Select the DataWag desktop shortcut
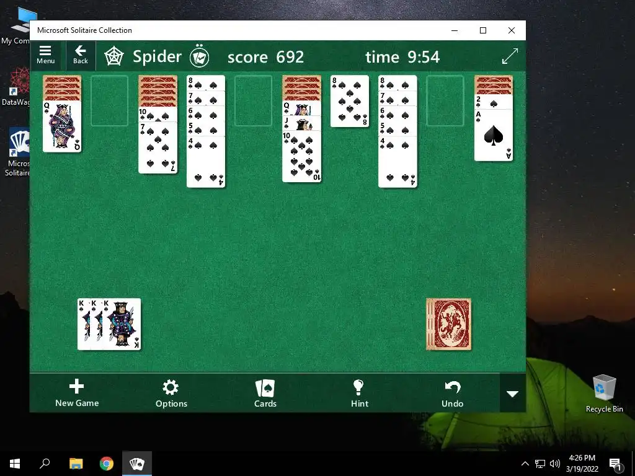 coord(16,87)
